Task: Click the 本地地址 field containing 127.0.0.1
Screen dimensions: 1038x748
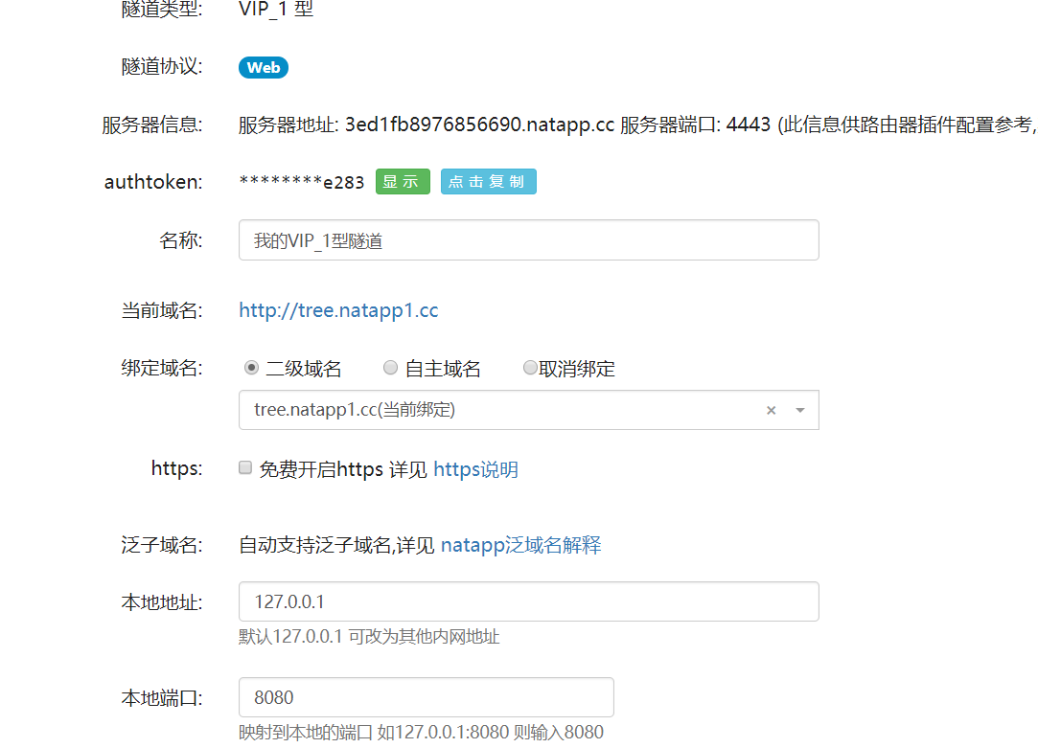Action: click(529, 601)
